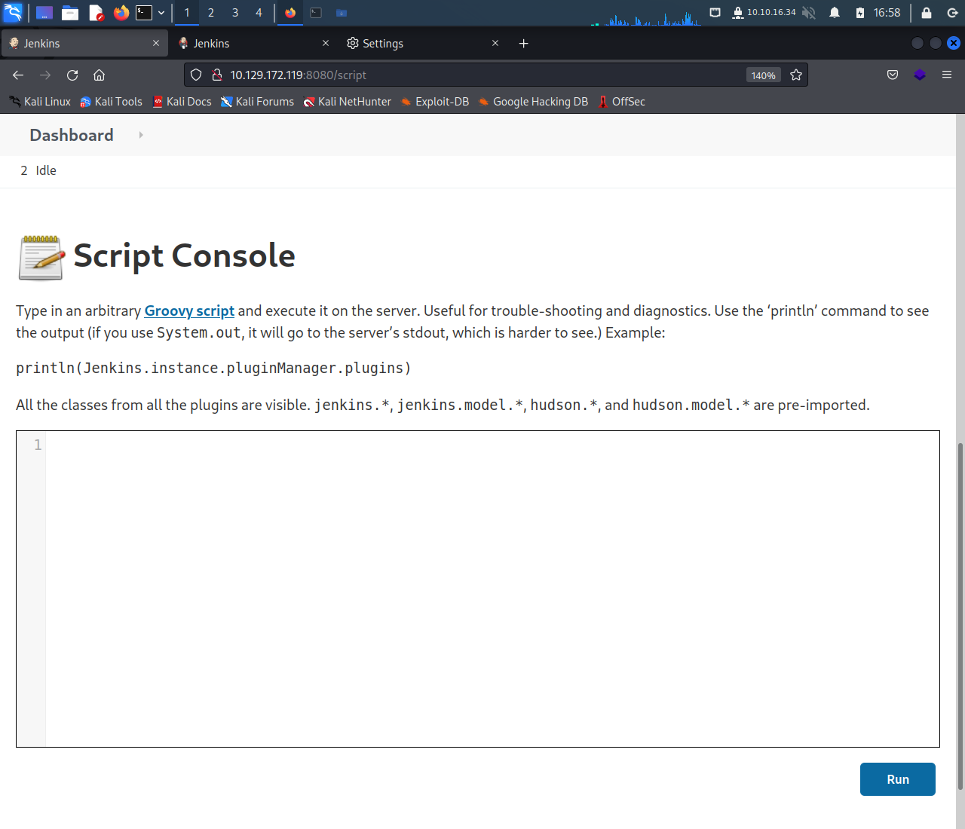
Task: Reset the 140% zoom level badge
Action: 763,75
